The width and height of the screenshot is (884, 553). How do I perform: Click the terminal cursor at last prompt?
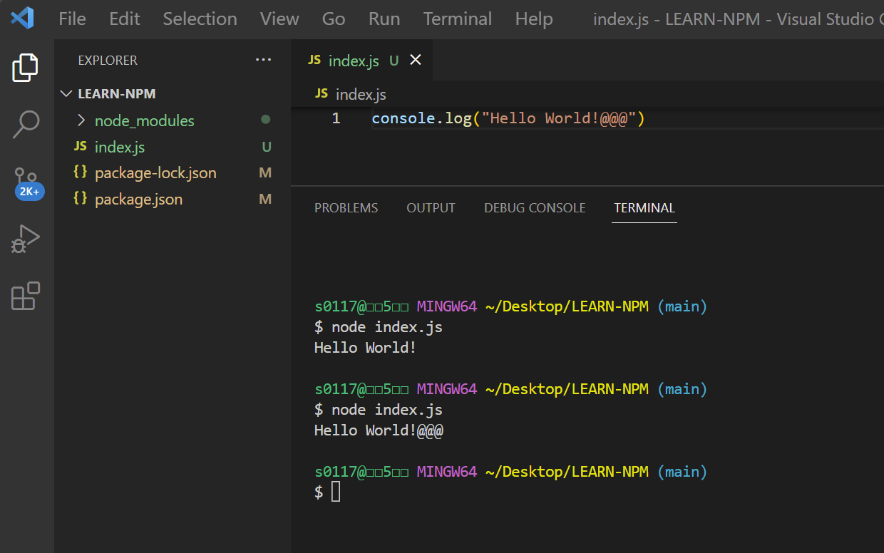point(336,492)
